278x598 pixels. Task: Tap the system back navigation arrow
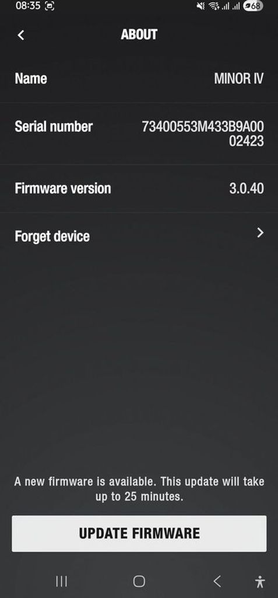coord(217,581)
